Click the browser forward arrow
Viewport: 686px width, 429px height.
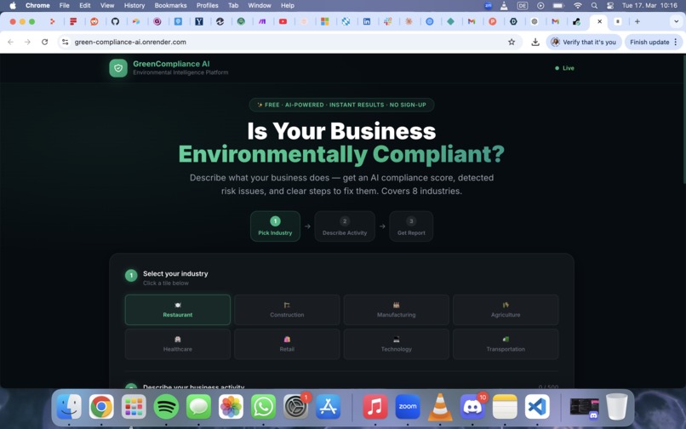click(x=27, y=42)
